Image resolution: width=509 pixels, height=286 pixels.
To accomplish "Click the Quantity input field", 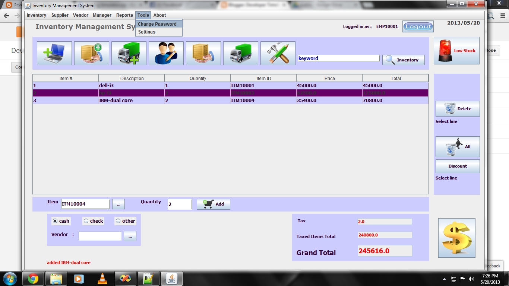I will (x=180, y=204).
